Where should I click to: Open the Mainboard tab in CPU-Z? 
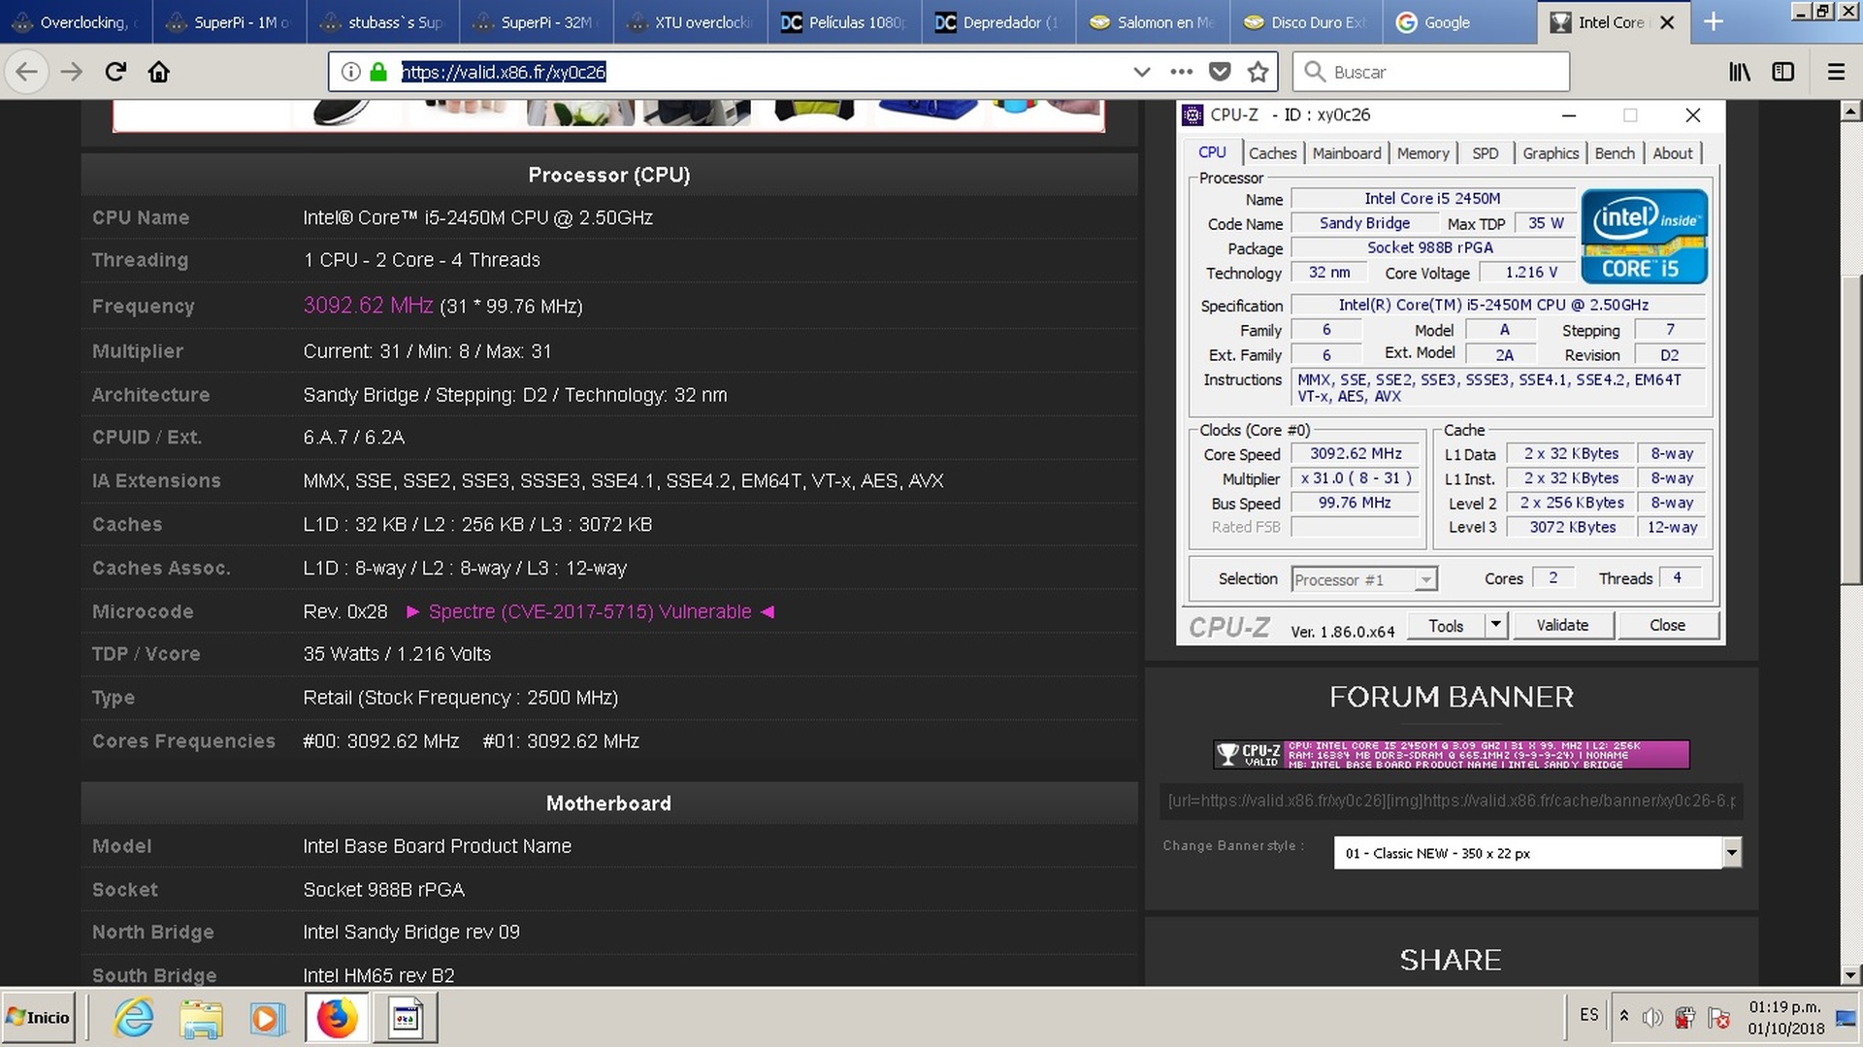1346,153
